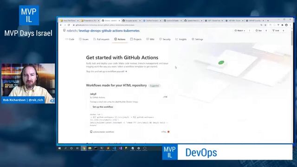This screenshot has width=297, height=167.
Task: Click the Chrome profile avatar icon
Action: click(286, 25)
